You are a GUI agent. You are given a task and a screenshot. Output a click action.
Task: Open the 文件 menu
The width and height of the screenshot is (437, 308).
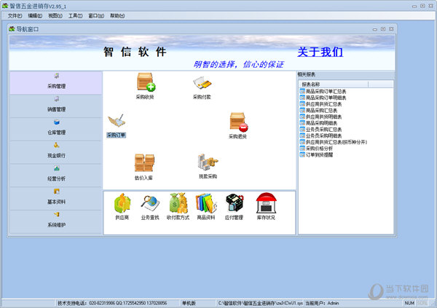pyautogui.click(x=15, y=16)
